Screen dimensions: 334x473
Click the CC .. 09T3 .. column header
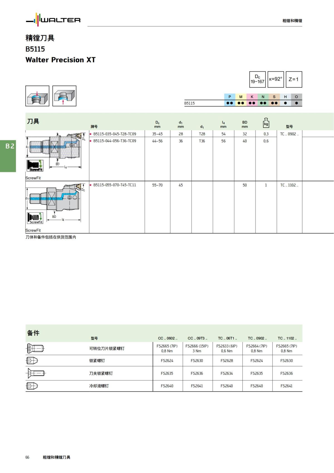pos(197,338)
